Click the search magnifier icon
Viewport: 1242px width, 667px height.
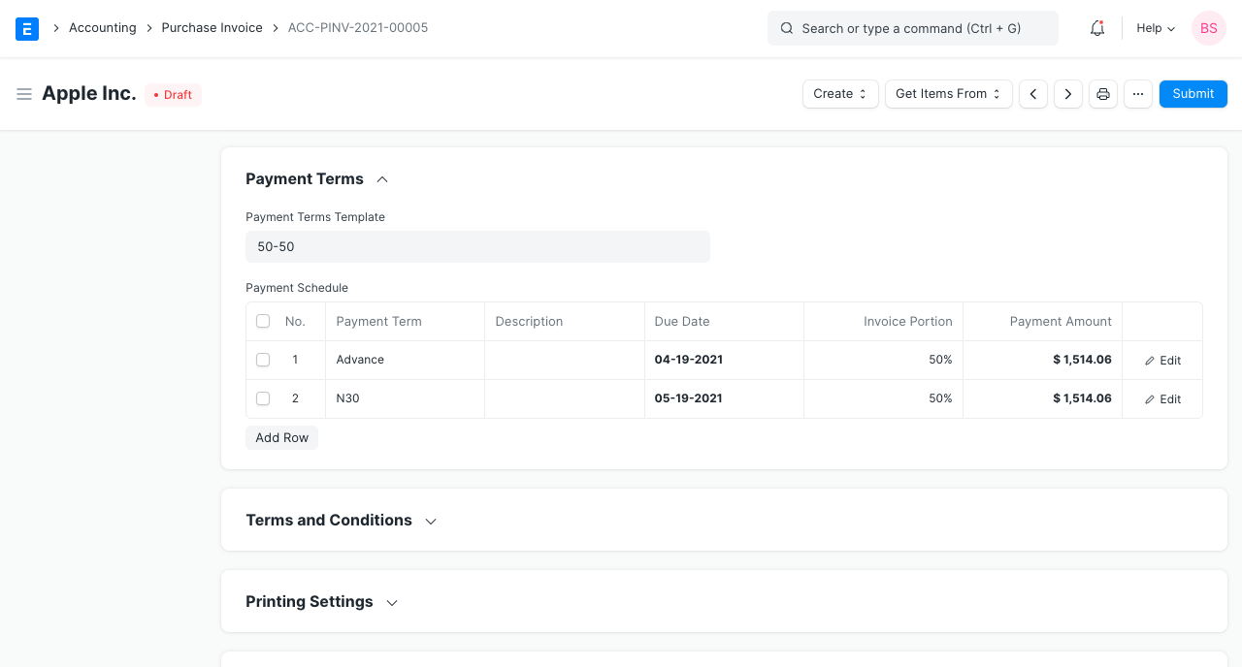tap(786, 28)
